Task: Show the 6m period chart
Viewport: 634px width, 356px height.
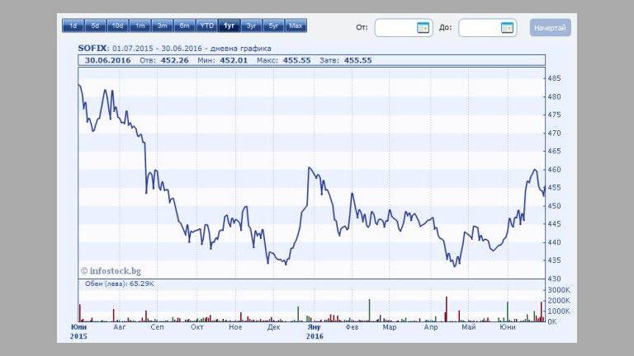Action: pos(184,26)
